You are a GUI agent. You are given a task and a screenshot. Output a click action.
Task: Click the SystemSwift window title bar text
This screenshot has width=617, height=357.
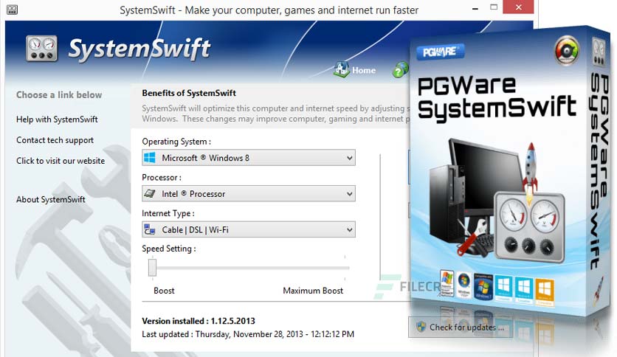click(x=269, y=10)
